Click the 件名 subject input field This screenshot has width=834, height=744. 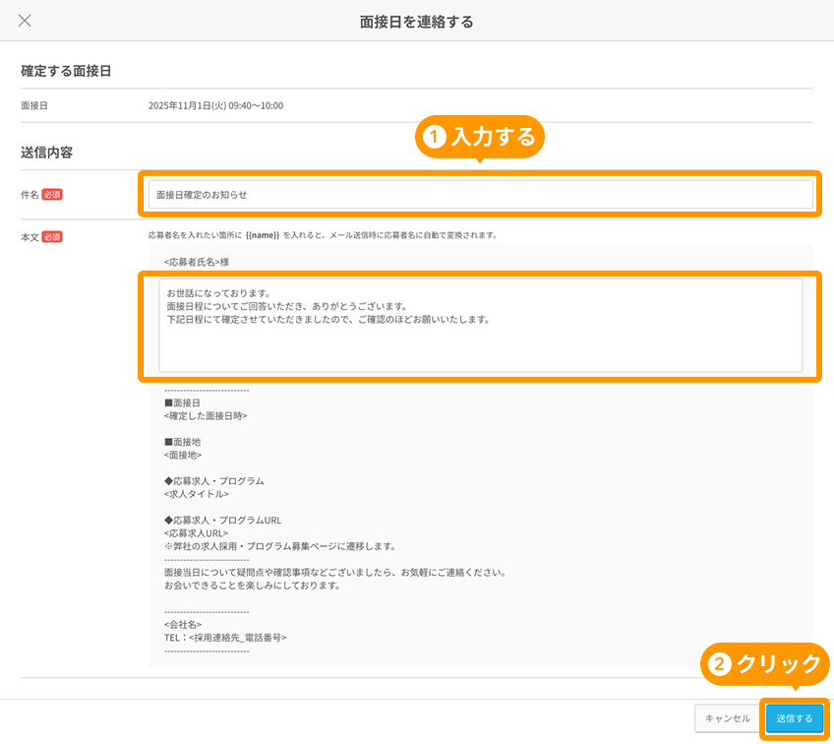pyautogui.click(x=480, y=194)
